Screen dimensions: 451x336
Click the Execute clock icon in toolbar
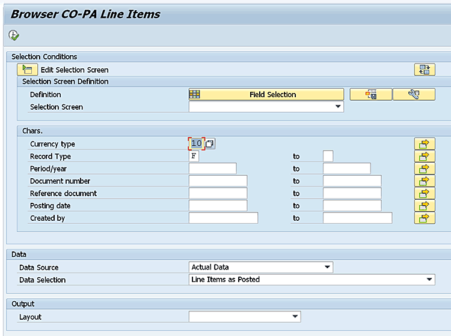pos(14,35)
